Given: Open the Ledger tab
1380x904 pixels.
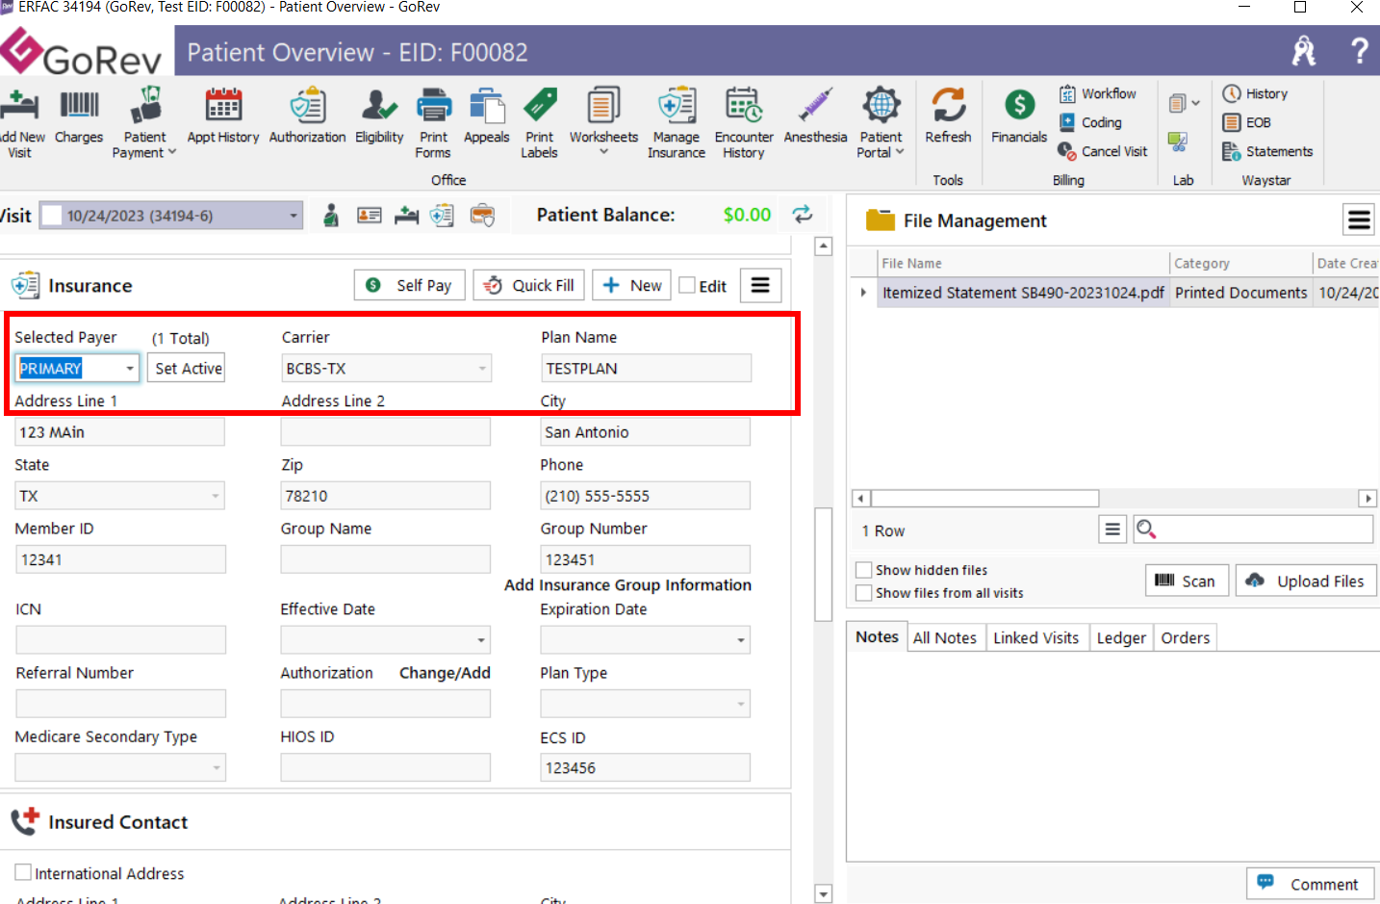Looking at the screenshot, I should coord(1120,636).
